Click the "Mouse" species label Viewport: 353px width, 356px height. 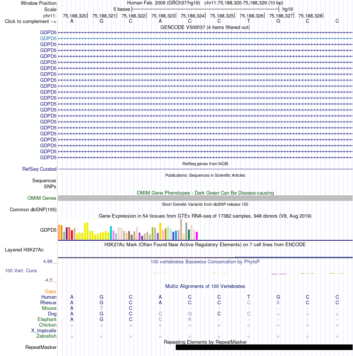click(49, 308)
